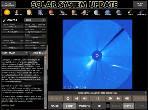Click the description scroll up arrow
The height and width of the screenshot is (110, 148).
tap(45, 57)
